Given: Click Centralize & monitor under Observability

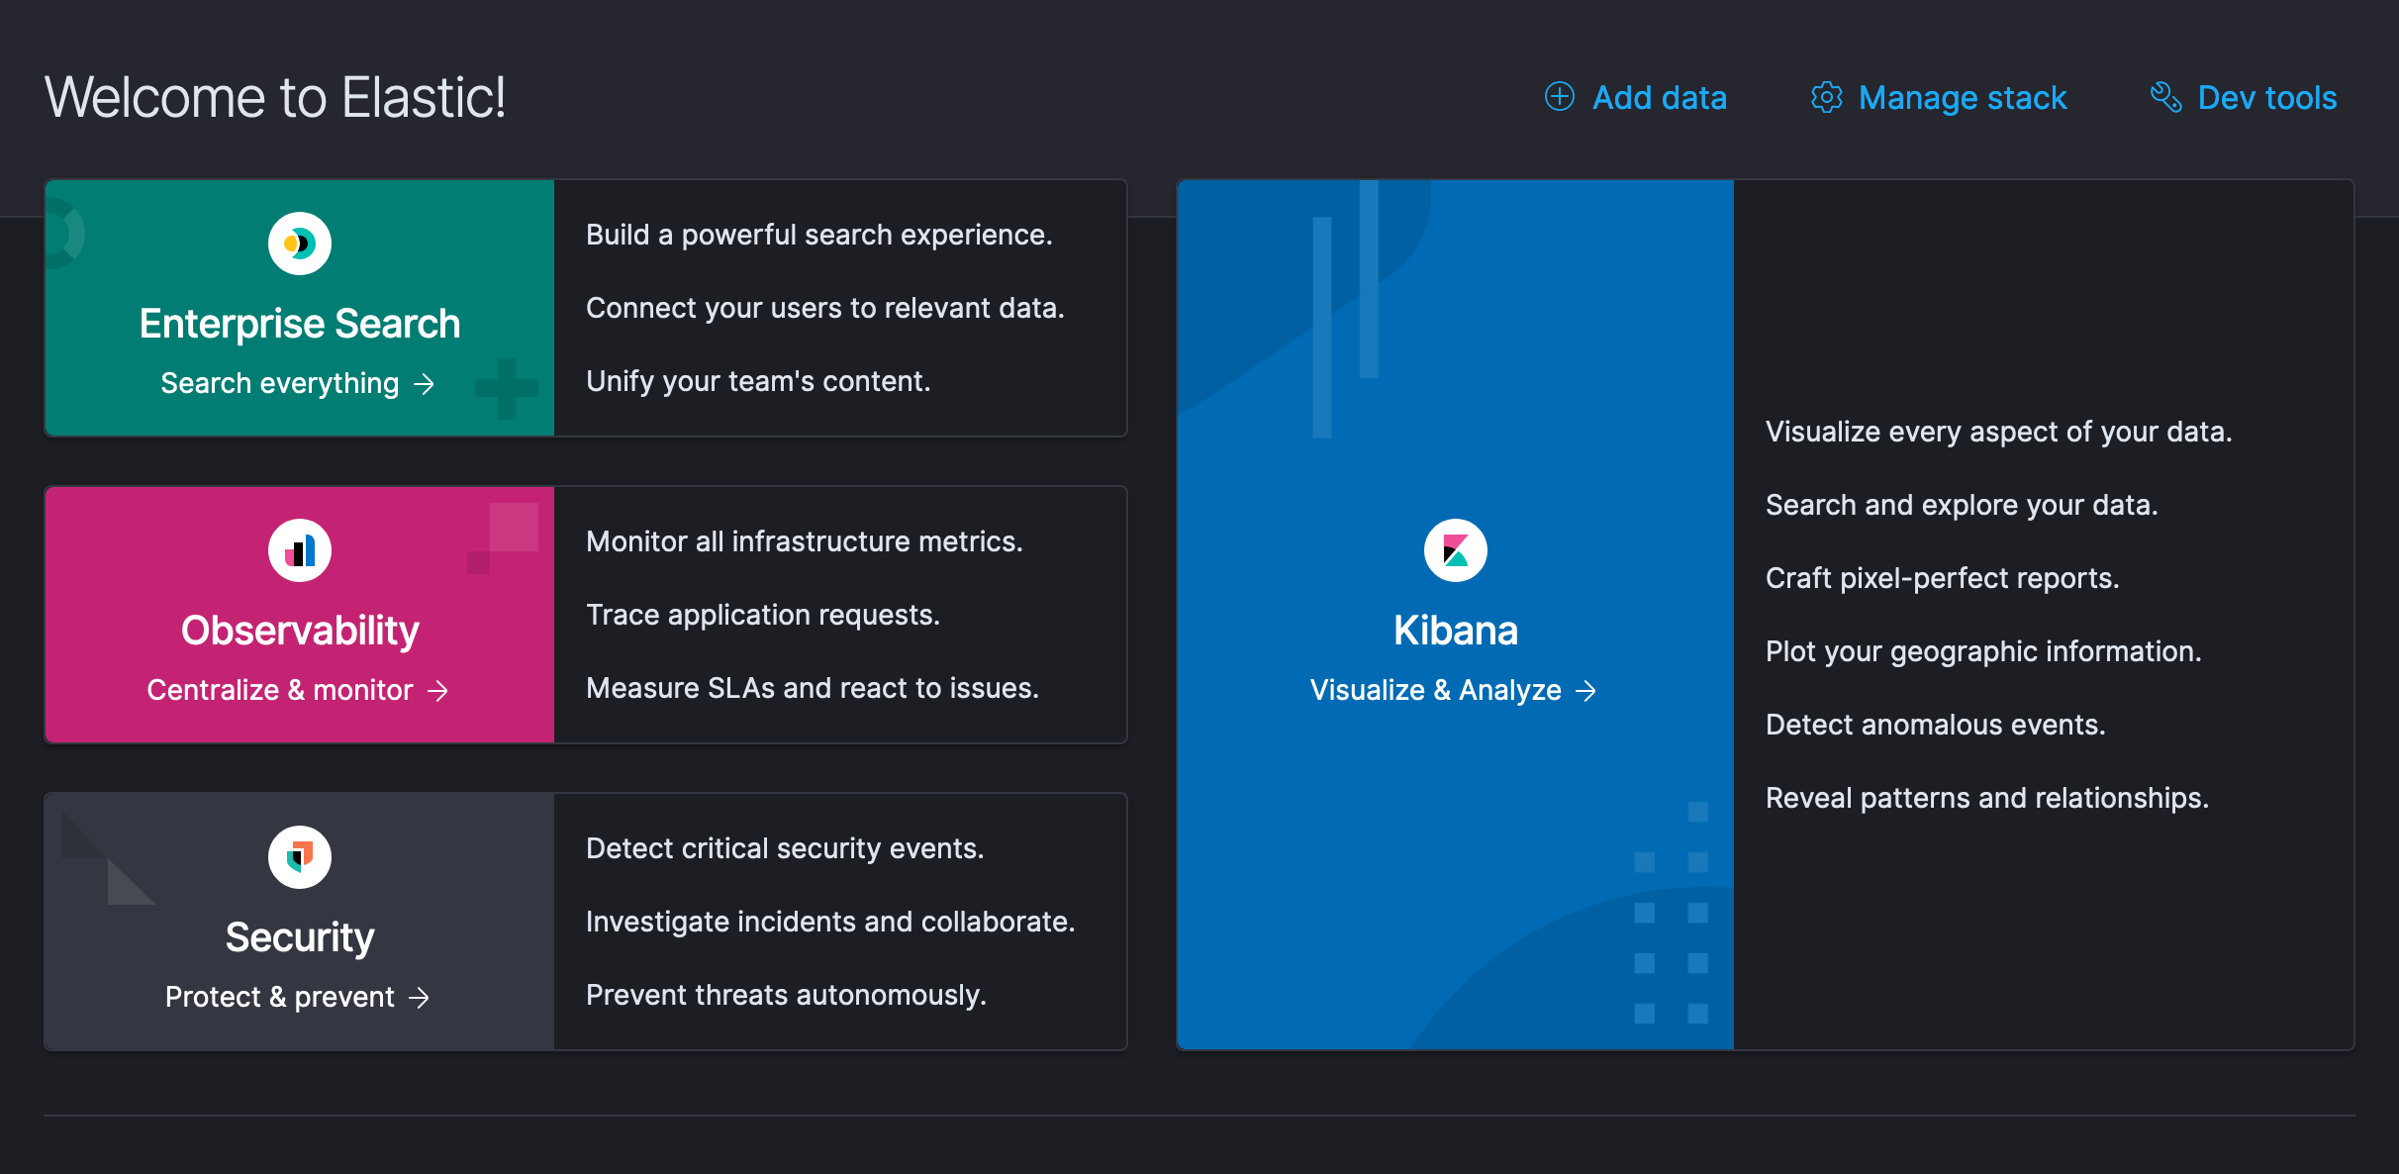Looking at the screenshot, I should tap(281, 691).
